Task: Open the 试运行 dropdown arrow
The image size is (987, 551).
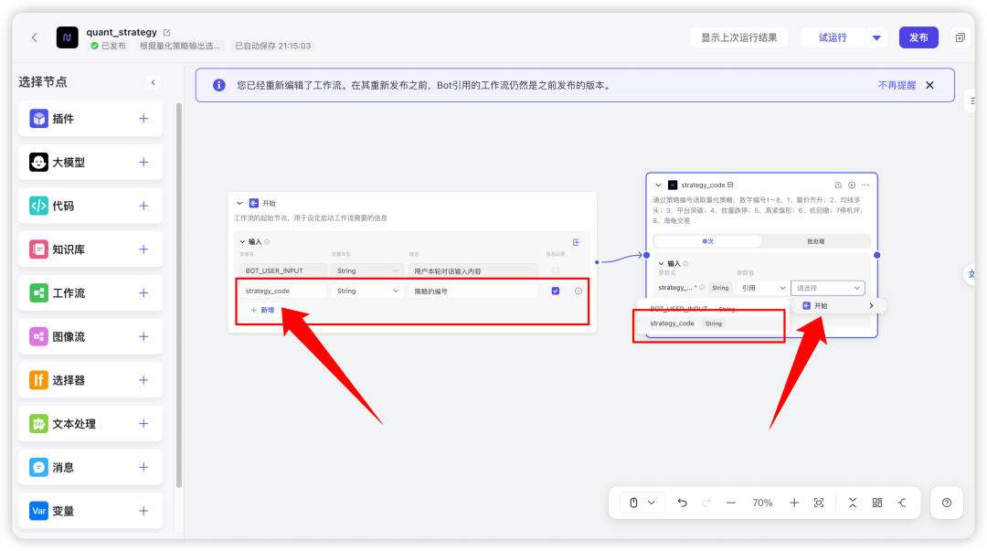Action: (876, 37)
